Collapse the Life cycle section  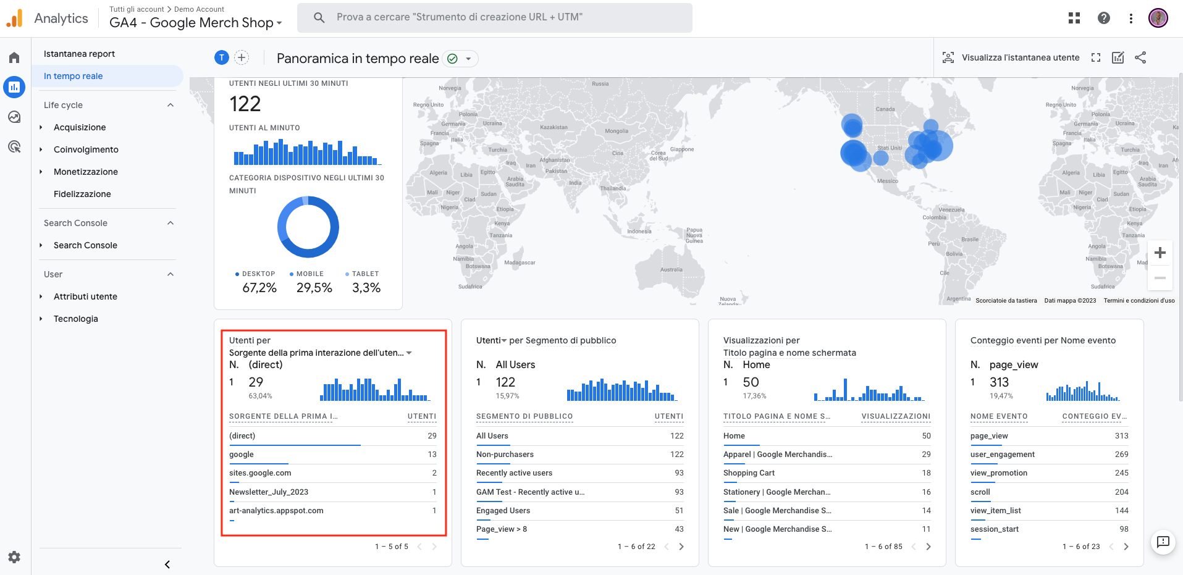(x=171, y=105)
